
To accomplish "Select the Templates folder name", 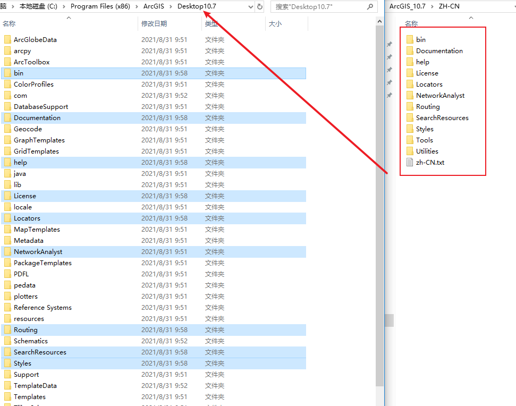I will (x=30, y=397).
